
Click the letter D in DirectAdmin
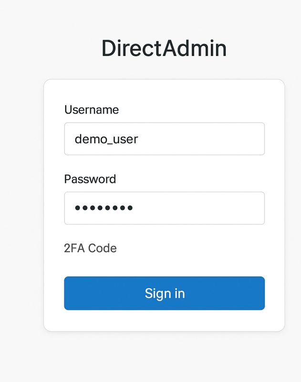click(108, 49)
